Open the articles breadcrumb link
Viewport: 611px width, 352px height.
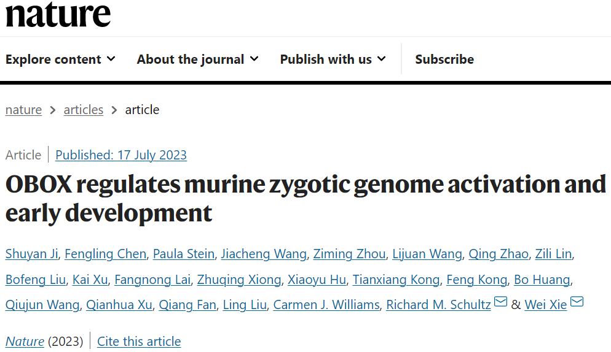click(x=84, y=110)
